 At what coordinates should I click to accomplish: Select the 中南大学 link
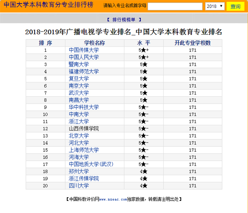[x=79, y=114]
